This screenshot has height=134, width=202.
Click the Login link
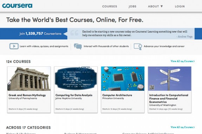tap(180, 6)
